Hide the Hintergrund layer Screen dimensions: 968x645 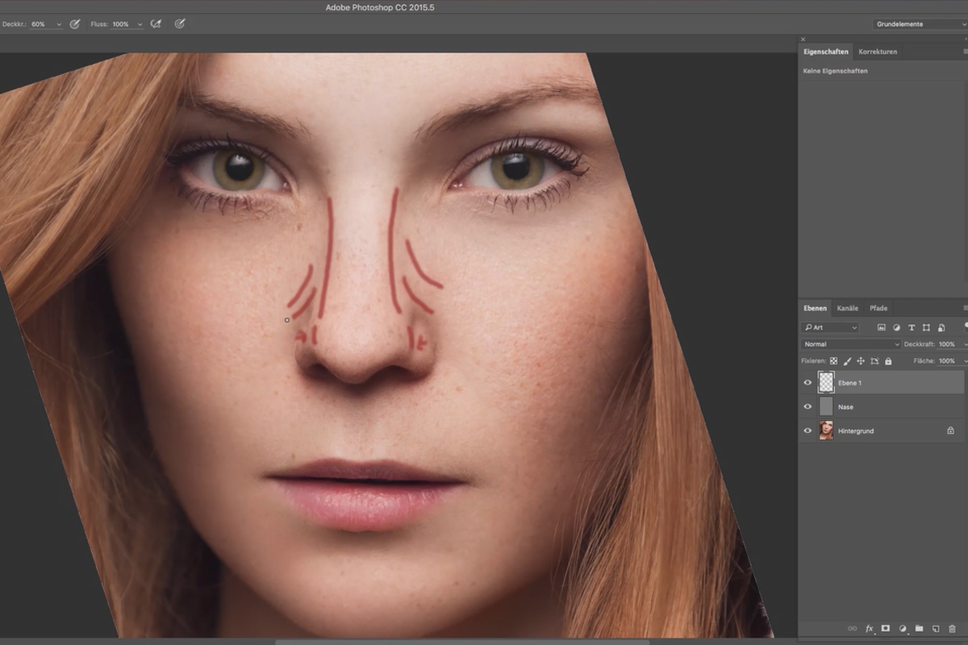click(807, 431)
